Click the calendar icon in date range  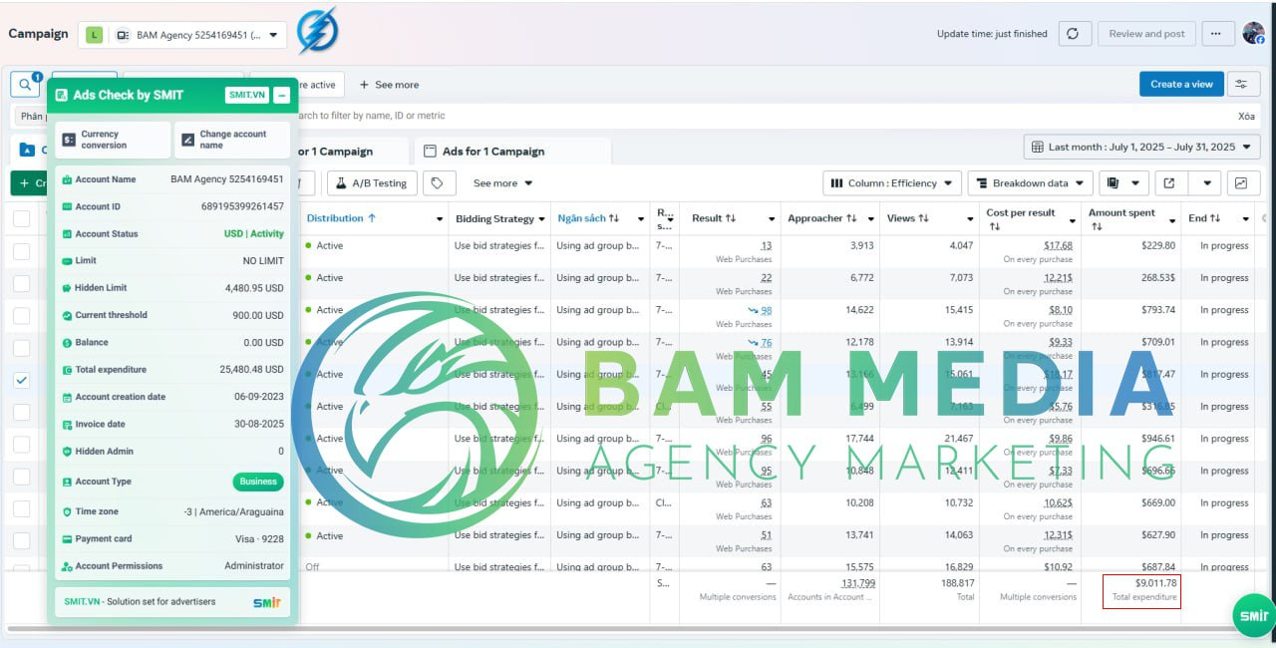tap(1038, 147)
